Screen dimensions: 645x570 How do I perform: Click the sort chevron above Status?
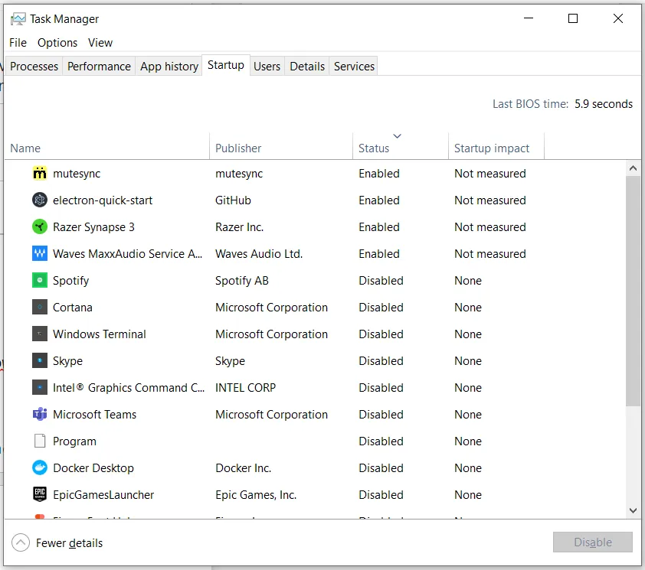coord(397,136)
